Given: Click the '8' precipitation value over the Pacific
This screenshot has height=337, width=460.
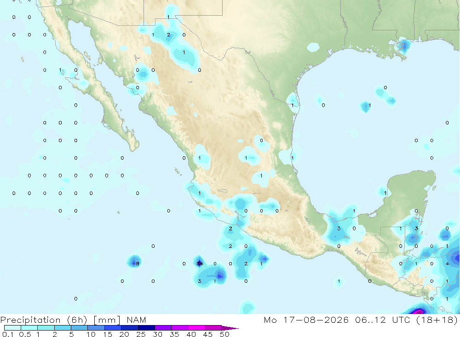Looking at the screenshot, I should point(138,264).
